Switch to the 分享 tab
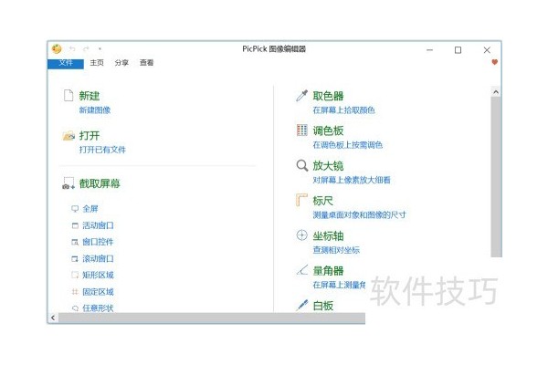Image resolution: width=548 pixels, height=365 pixels. (x=121, y=63)
